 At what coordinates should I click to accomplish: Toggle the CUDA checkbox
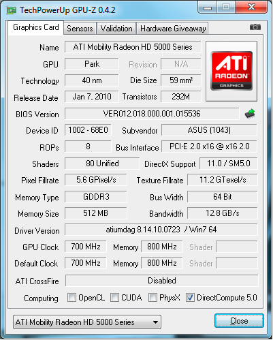[114, 298]
